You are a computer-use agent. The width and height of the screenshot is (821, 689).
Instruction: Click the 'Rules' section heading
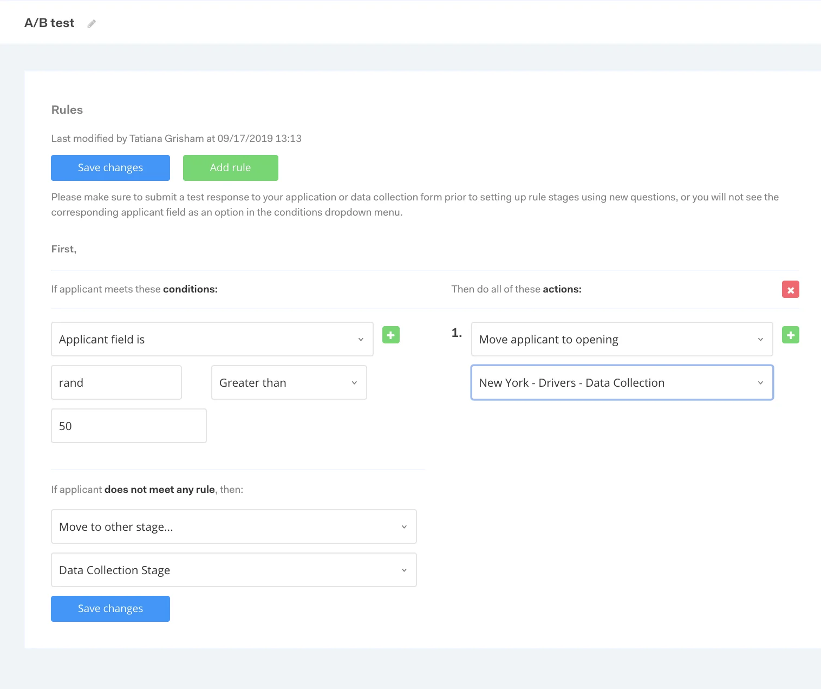[x=67, y=110]
